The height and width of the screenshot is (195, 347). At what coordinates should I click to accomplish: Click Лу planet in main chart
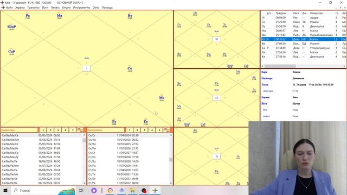click(x=114, y=121)
